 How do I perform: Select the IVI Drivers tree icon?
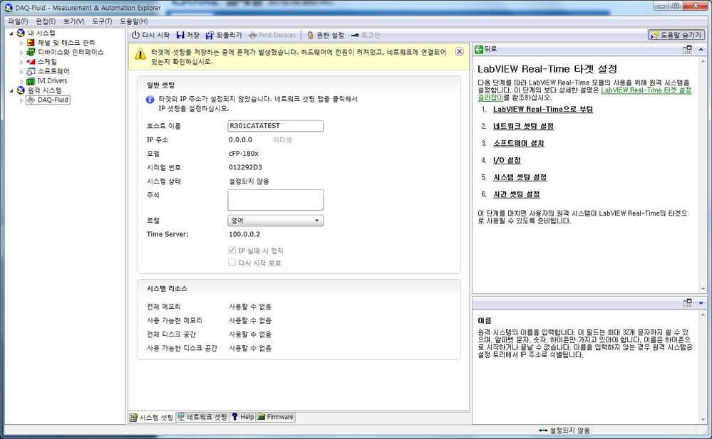[x=31, y=80]
